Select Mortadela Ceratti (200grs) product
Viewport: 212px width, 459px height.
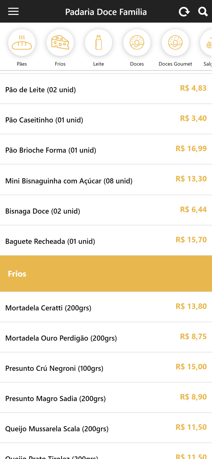tap(106, 308)
